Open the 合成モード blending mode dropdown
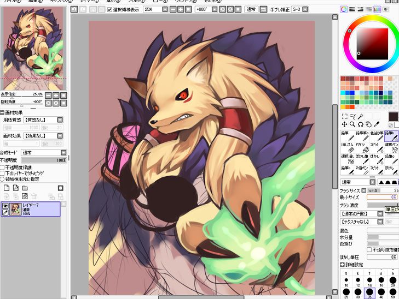This screenshot has height=299, width=399. pos(63,152)
